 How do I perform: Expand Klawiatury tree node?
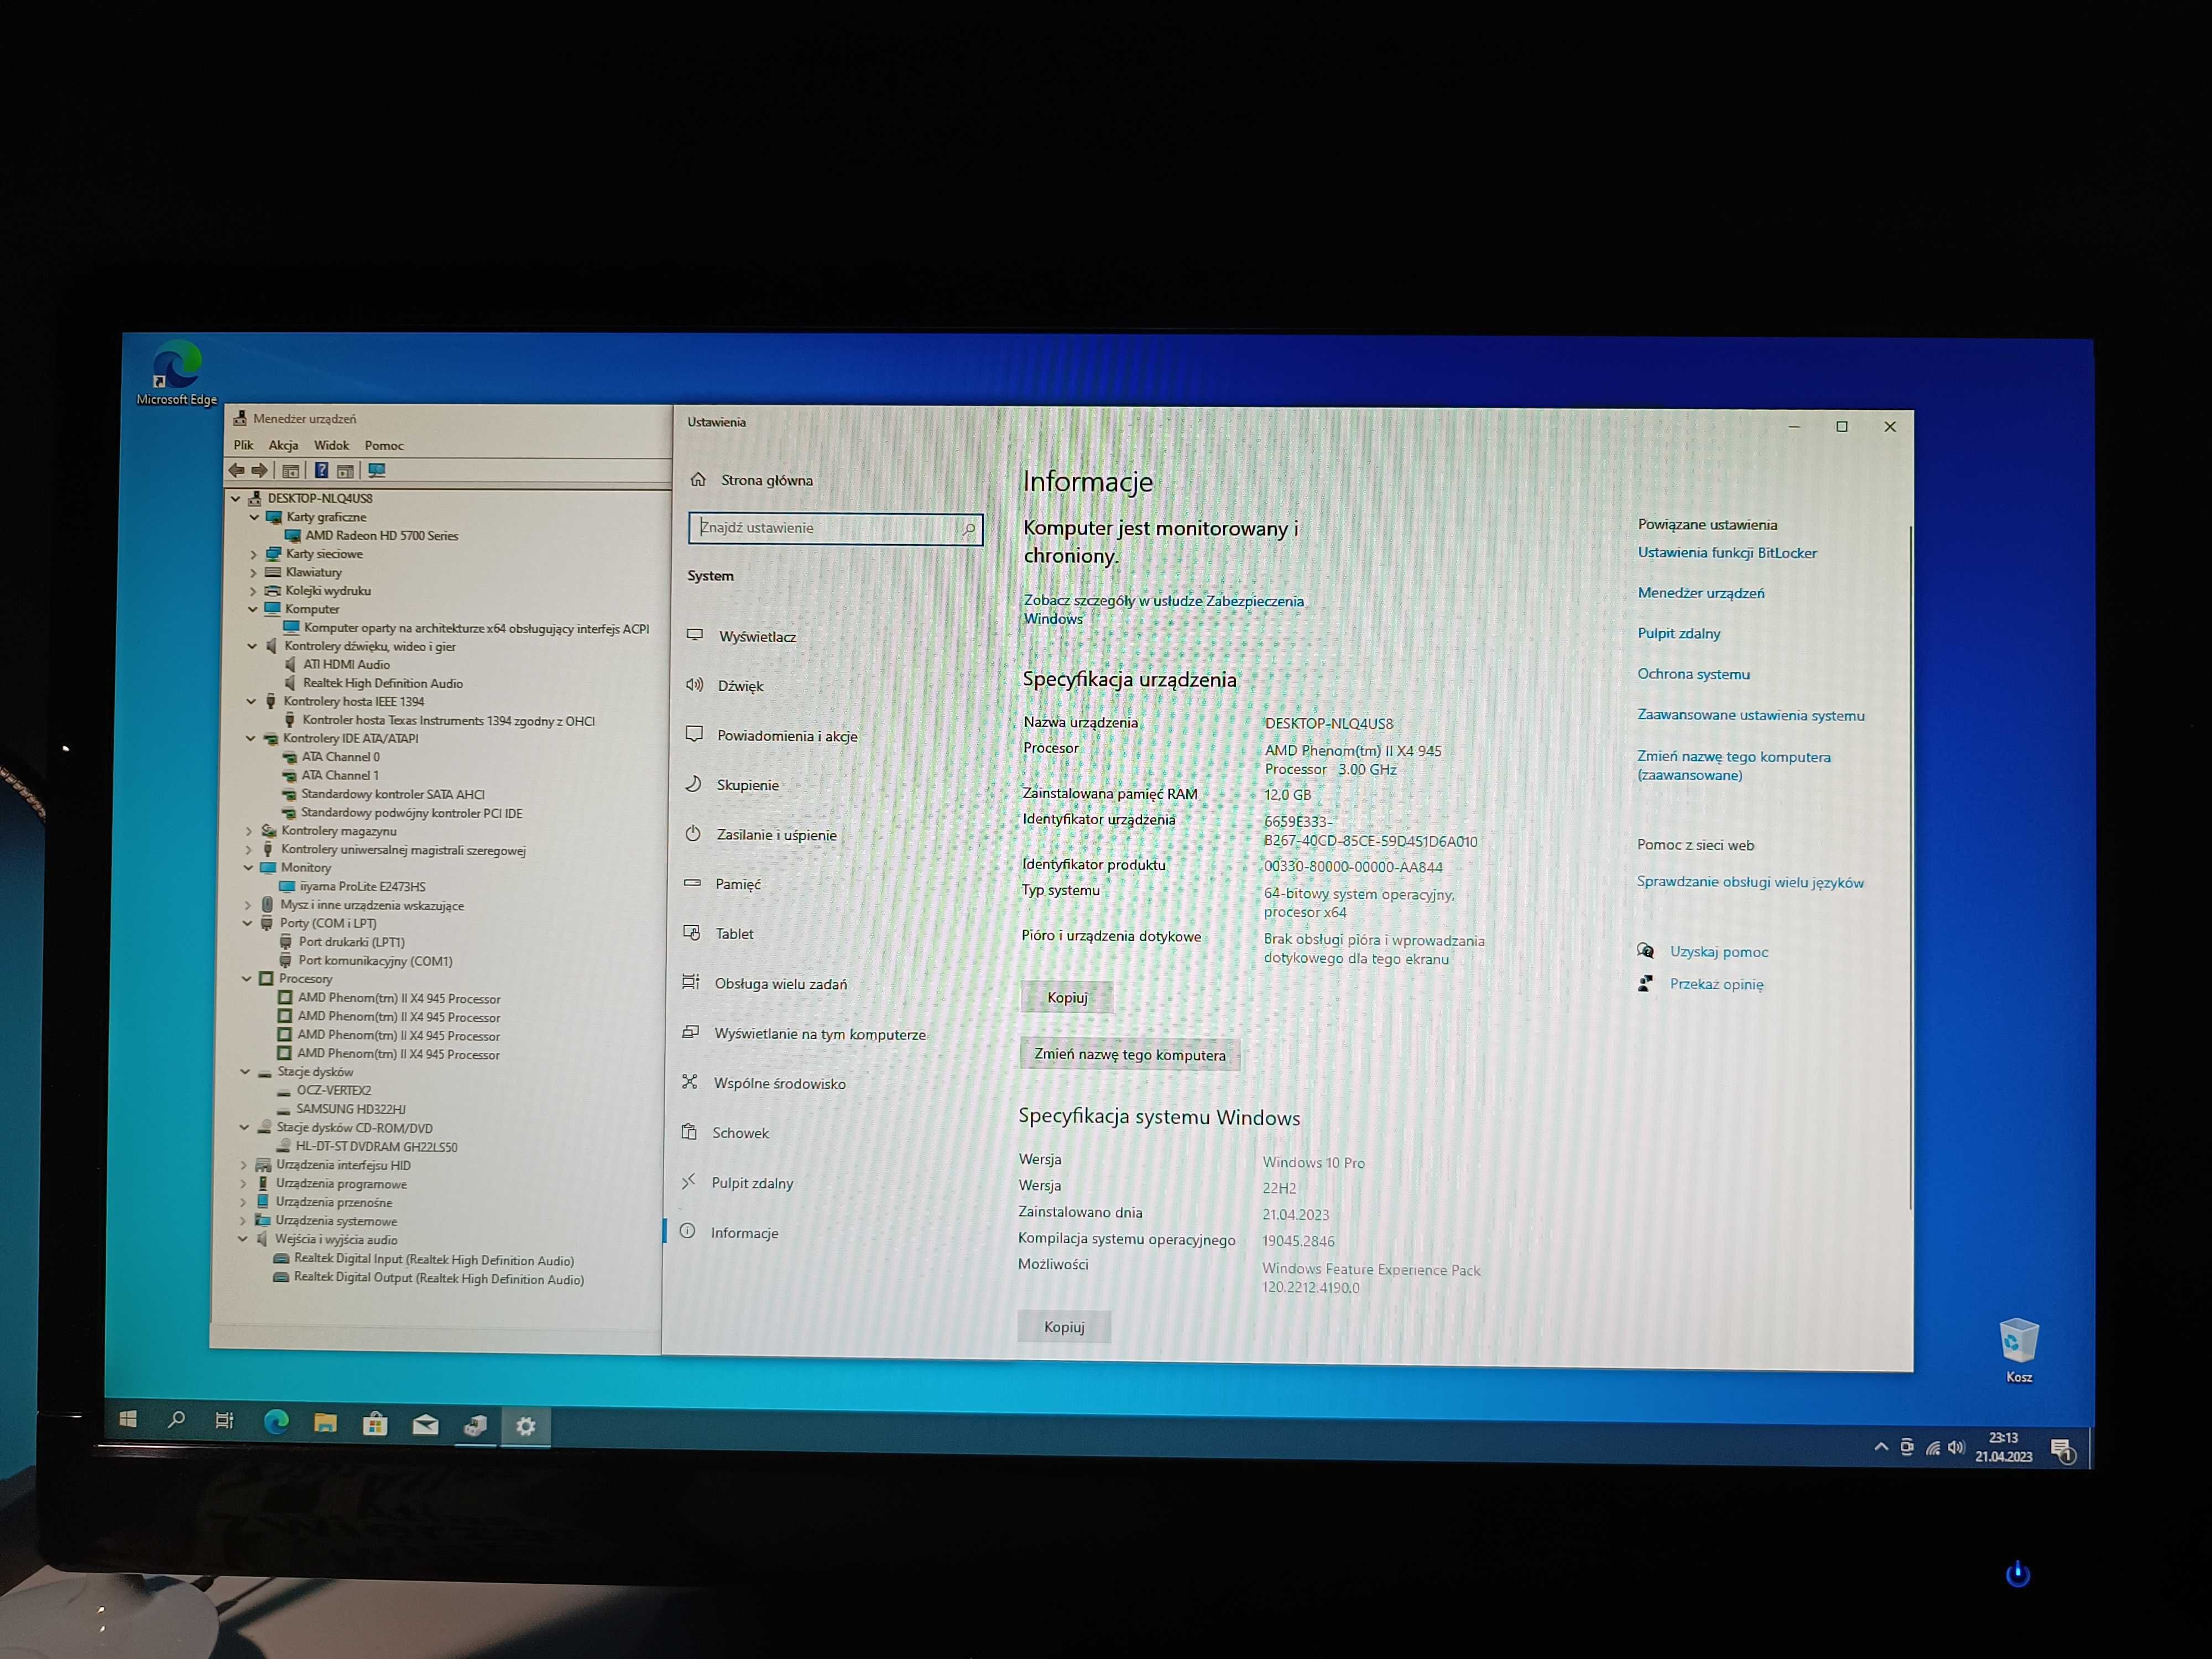click(253, 573)
